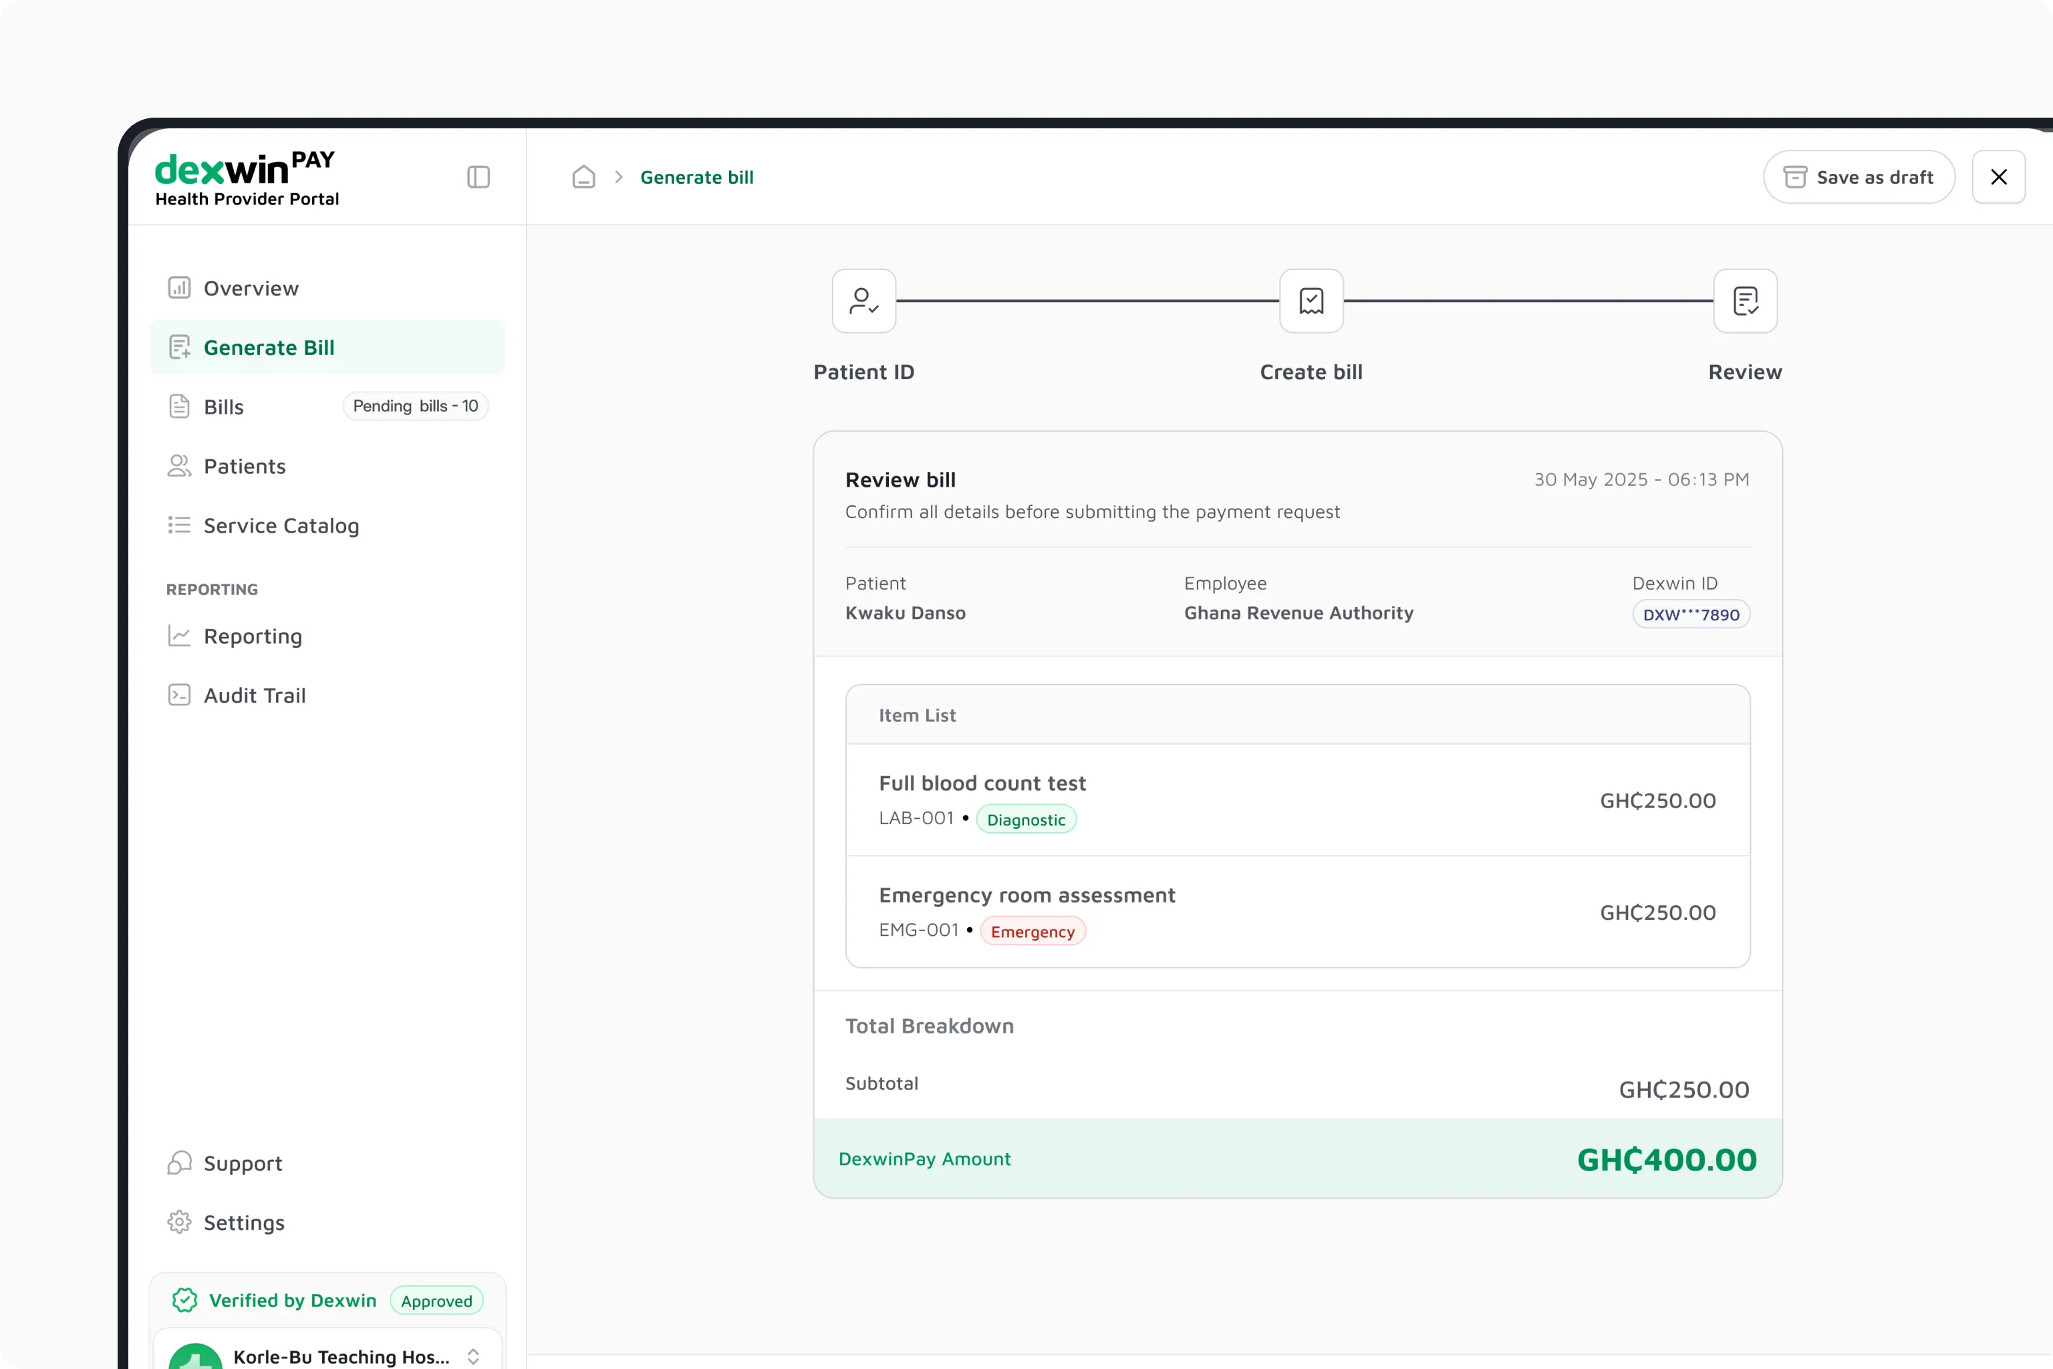Click the Generate bill breadcrumb link
This screenshot has height=1369, width=2053.
point(696,177)
